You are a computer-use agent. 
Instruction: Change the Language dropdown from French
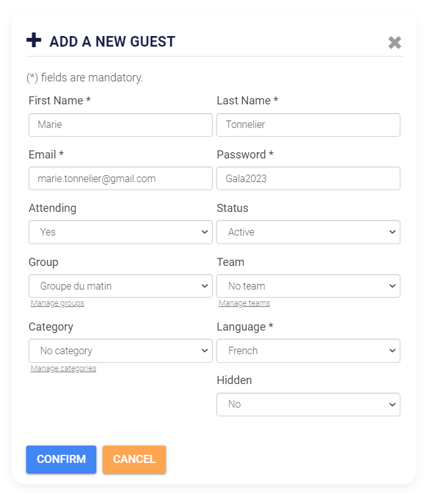click(308, 350)
